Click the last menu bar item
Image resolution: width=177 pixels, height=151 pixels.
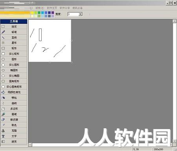77,8
